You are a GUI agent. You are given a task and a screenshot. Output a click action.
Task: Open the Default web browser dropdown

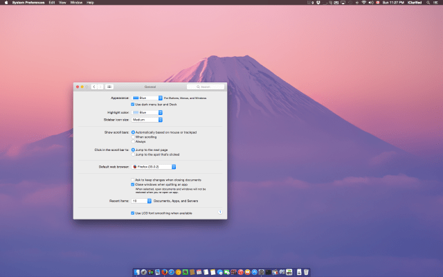pos(154,167)
